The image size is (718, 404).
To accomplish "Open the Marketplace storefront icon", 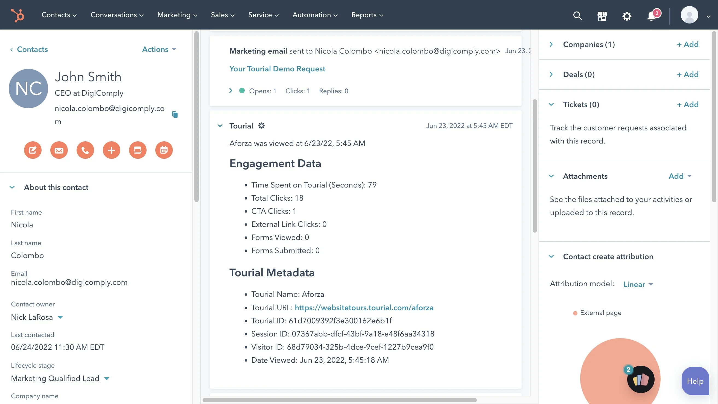I will pyautogui.click(x=602, y=16).
